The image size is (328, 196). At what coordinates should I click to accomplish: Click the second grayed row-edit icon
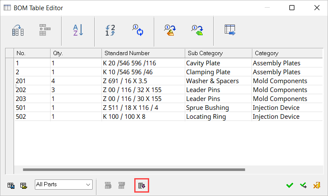click(x=122, y=185)
